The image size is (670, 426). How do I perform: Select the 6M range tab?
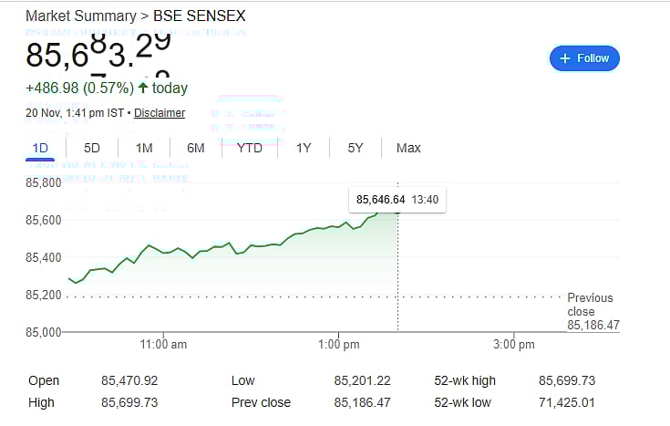[195, 148]
